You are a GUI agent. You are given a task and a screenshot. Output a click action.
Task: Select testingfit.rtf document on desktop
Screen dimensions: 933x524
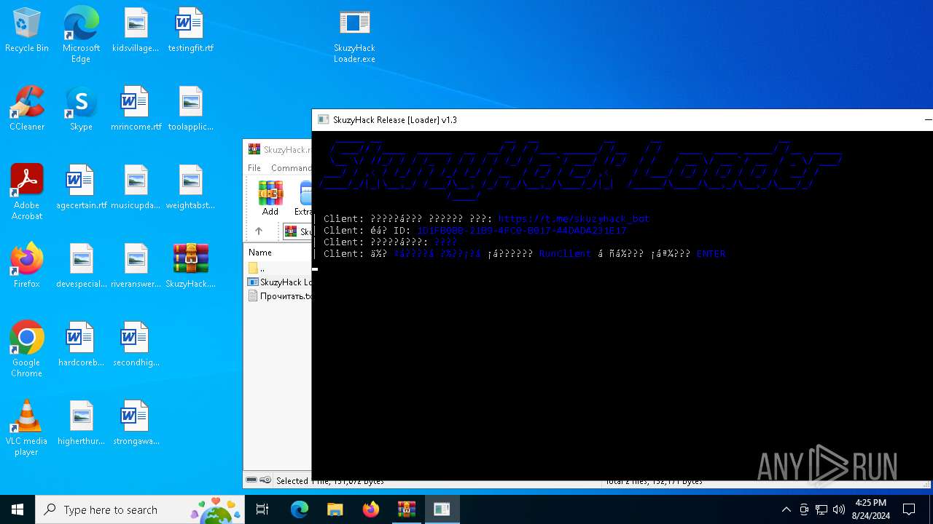[x=190, y=31]
